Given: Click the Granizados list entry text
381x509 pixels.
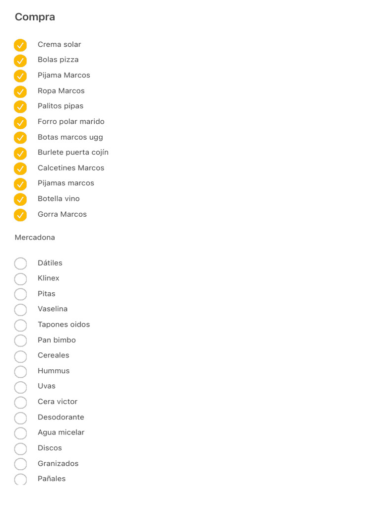Looking at the screenshot, I should click(58, 463).
